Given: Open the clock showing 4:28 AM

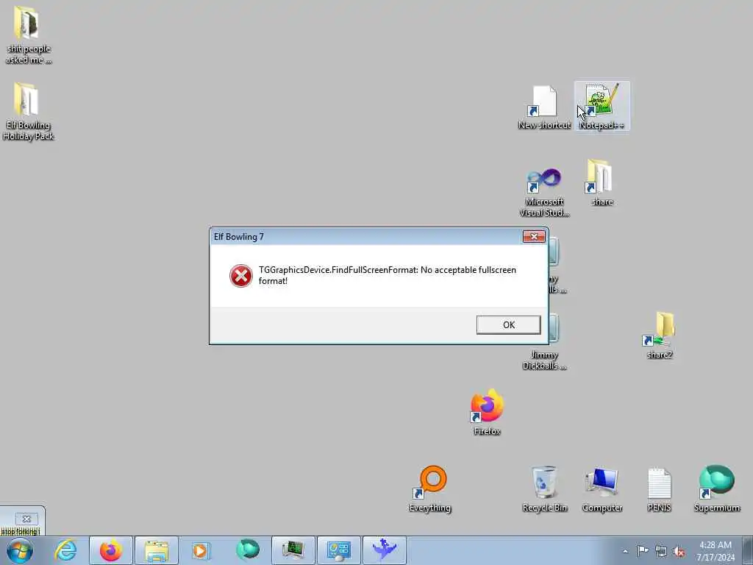Looking at the screenshot, I should coord(715,551).
